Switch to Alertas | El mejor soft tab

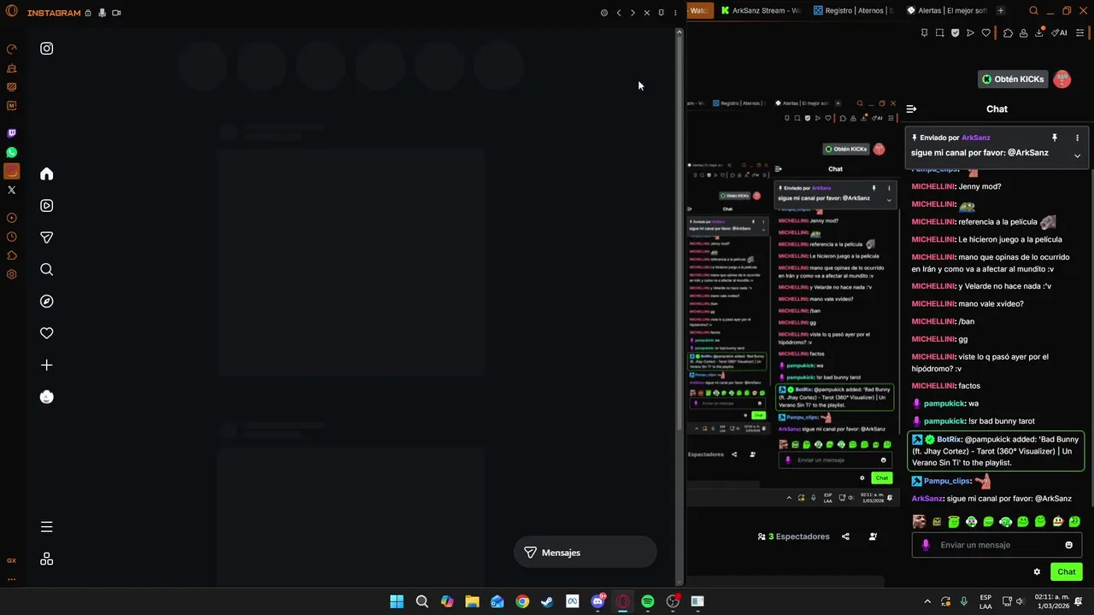click(x=945, y=11)
